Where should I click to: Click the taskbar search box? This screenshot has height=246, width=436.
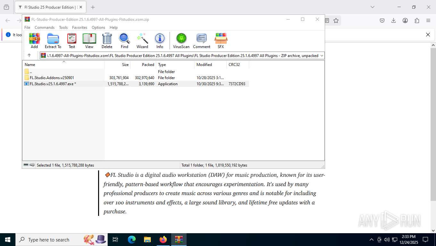(62, 240)
